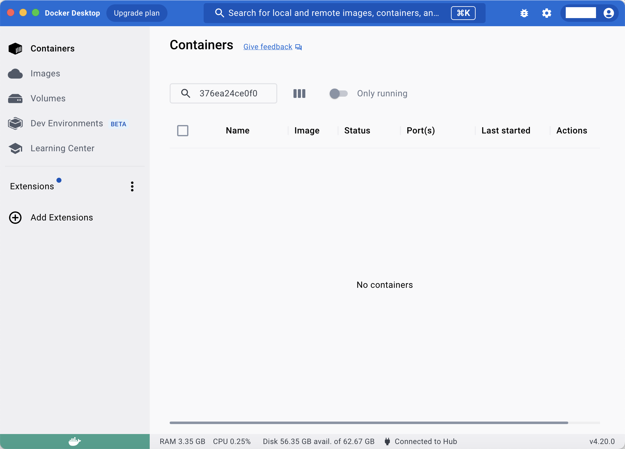Click the Dev Environments box icon
This screenshot has height=449, width=625.
[x=15, y=123]
